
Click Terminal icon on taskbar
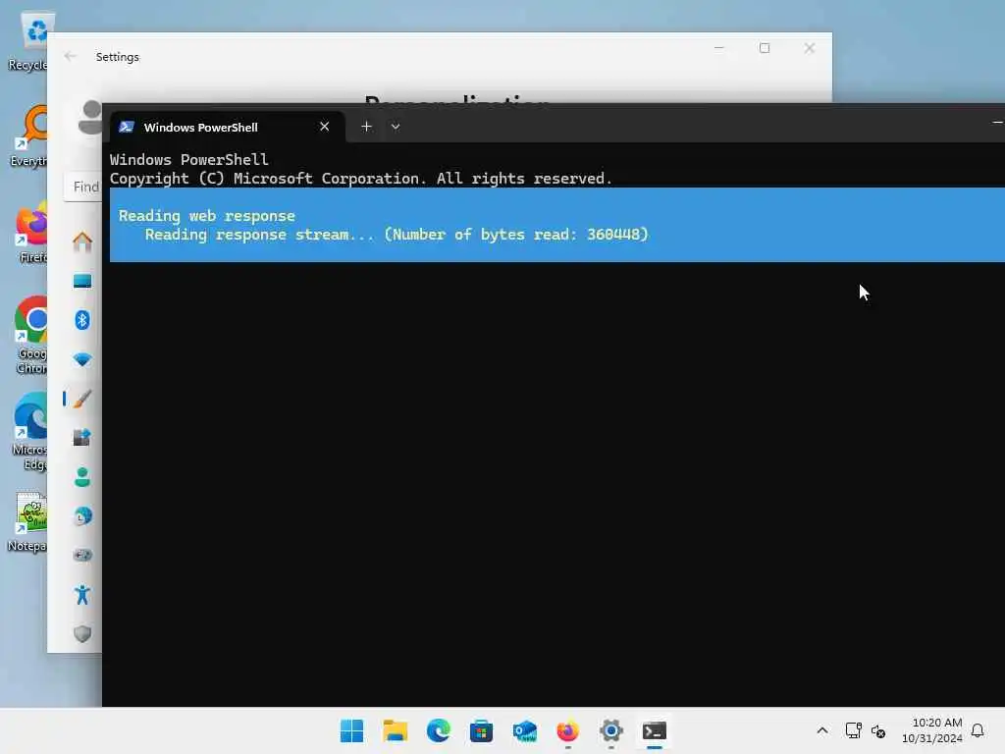pos(655,730)
